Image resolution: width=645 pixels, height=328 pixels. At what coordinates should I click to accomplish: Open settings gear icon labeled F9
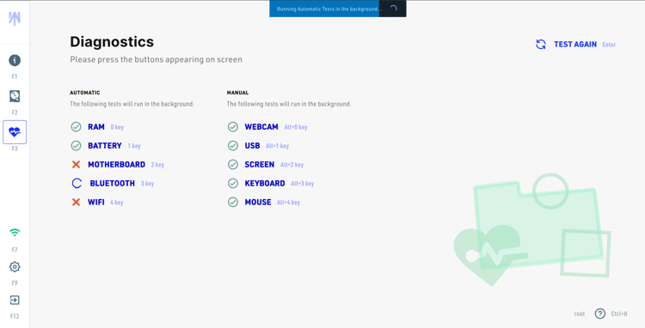(x=15, y=267)
